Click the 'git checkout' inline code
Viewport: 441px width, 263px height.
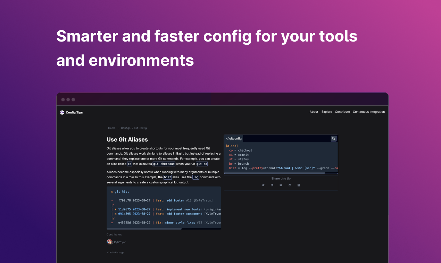(164, 164)
